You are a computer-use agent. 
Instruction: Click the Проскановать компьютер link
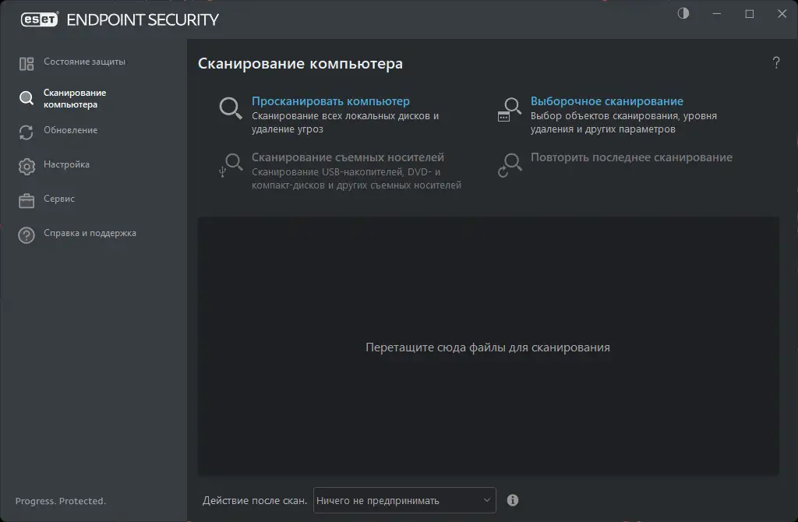point(330,101)
